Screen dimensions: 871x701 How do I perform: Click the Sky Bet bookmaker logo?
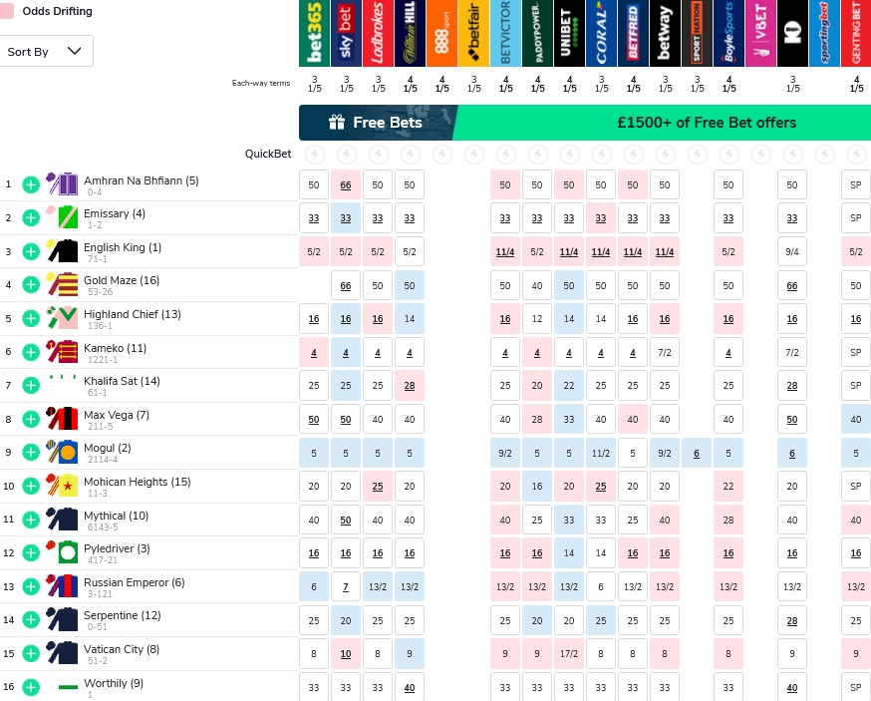[x=346, y=33]
